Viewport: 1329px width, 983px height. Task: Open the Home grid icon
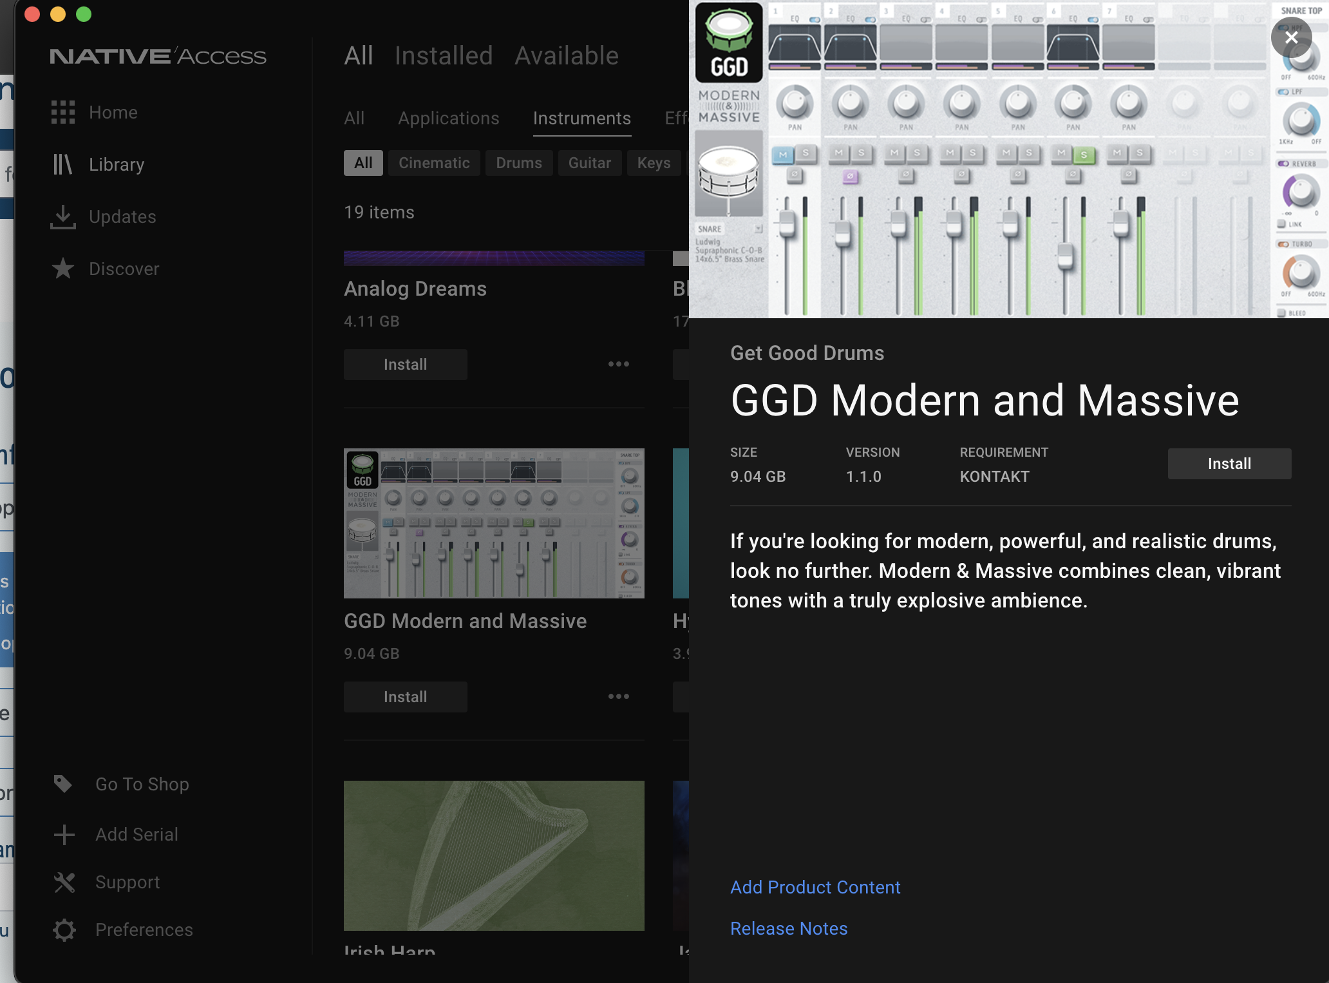tap(63, 112)
